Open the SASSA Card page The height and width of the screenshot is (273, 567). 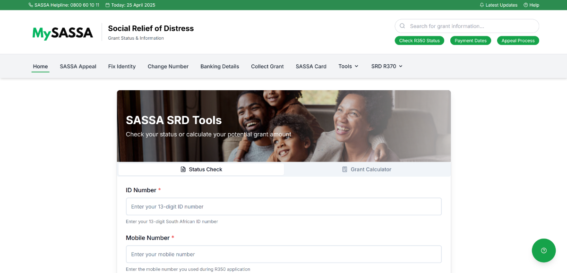pyautogui.click(x=311, y=66)
